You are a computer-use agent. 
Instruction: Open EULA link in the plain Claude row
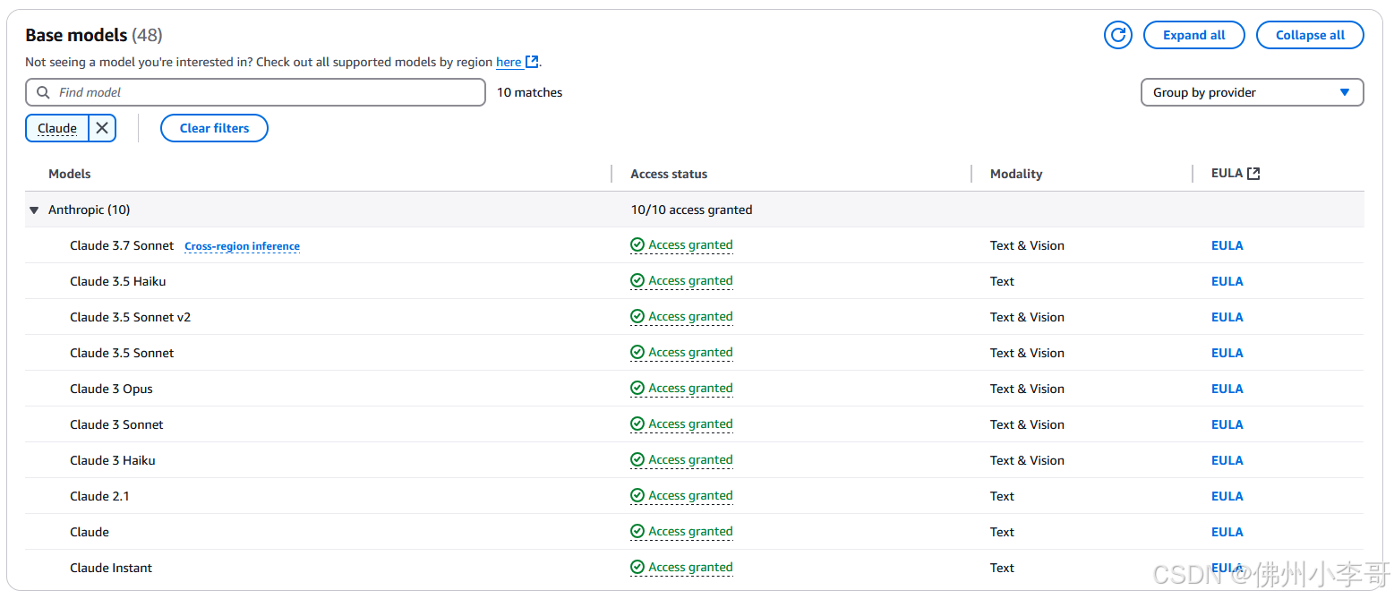click(x=1227, y=532)
